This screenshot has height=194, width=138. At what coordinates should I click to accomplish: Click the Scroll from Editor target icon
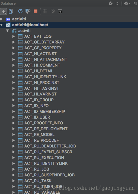[x=111, y=3]
